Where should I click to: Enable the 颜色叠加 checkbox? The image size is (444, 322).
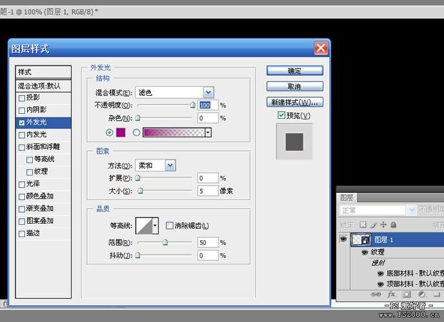click(21, 197)
